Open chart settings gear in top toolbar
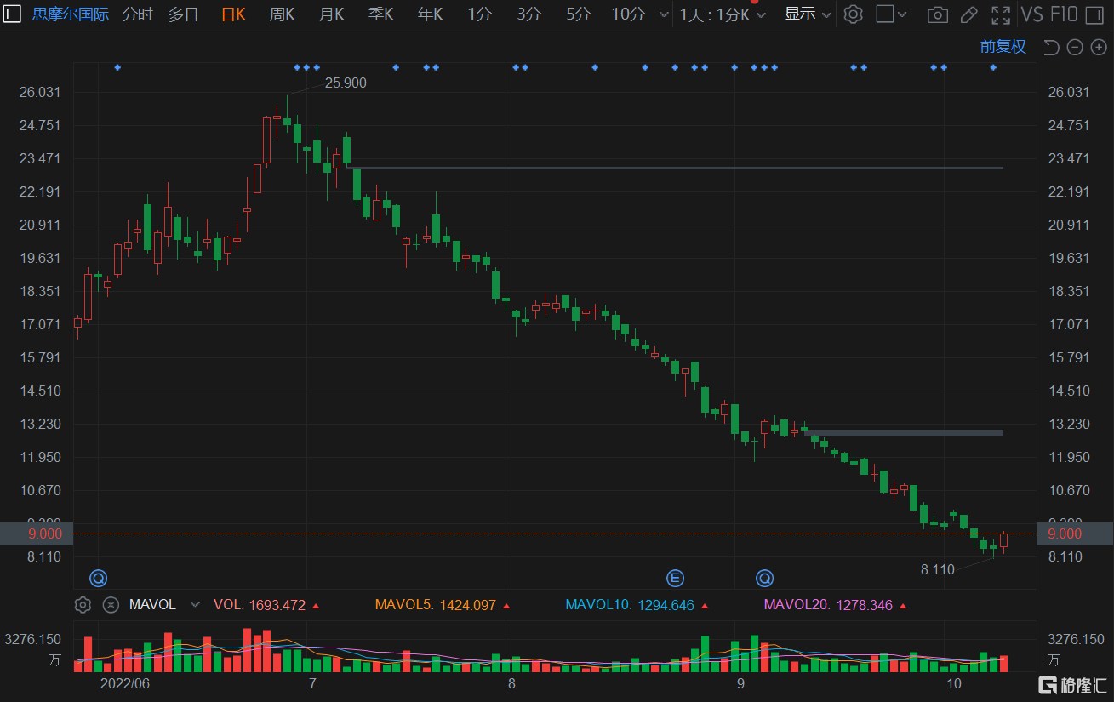The image size is (1114, 702). (854, 14)
